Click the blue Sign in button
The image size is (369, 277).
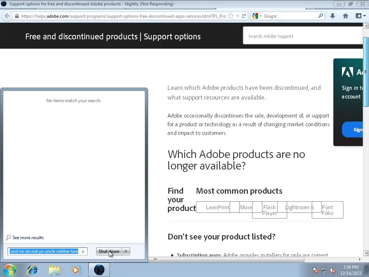point(352,129)
